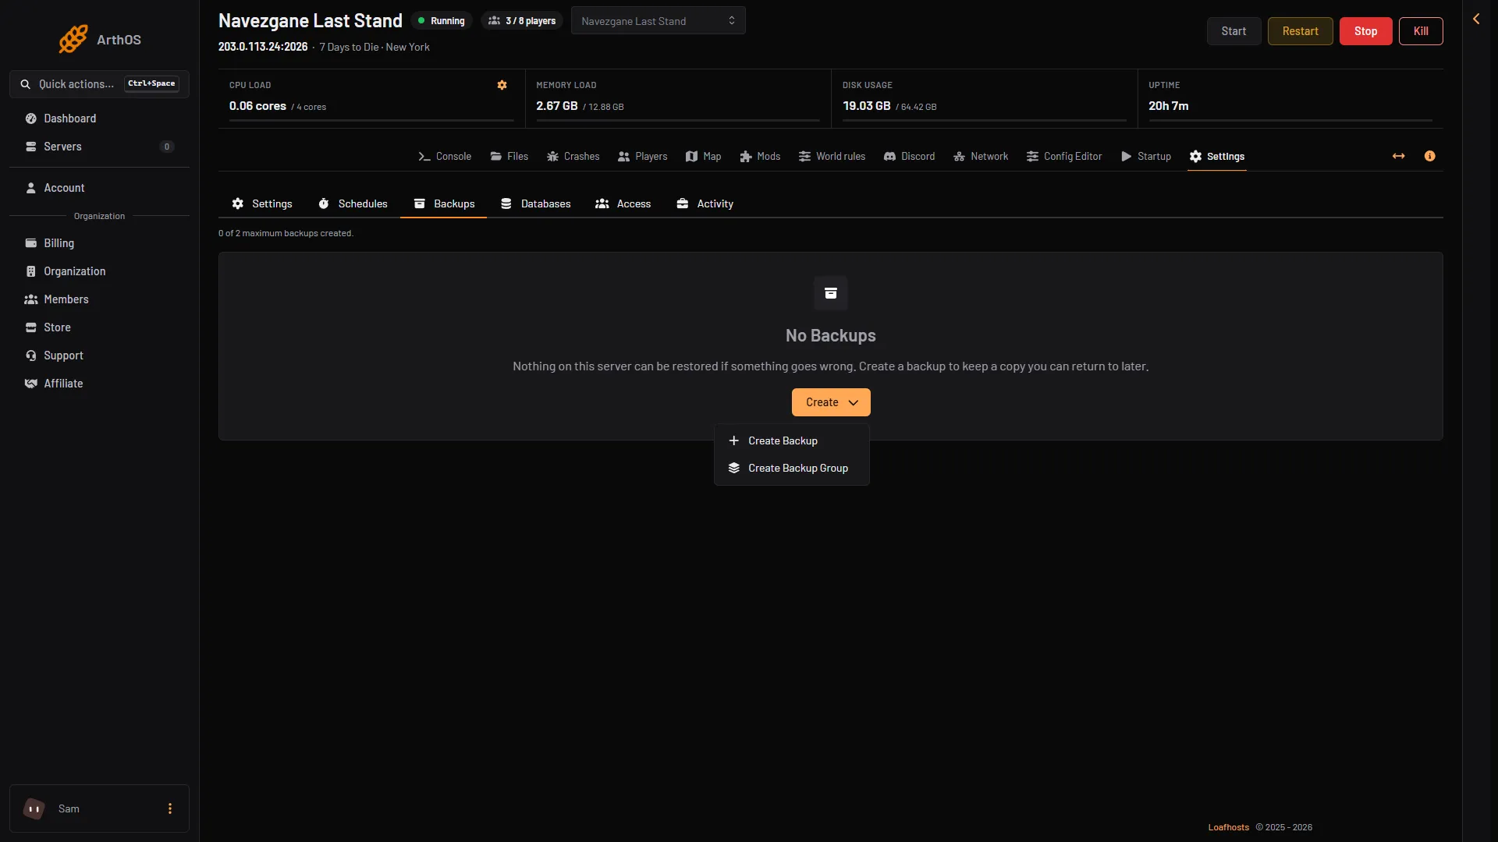1498x842 pixels.
Task: Click the CPU Load gear icon
Action: [502, 85]
